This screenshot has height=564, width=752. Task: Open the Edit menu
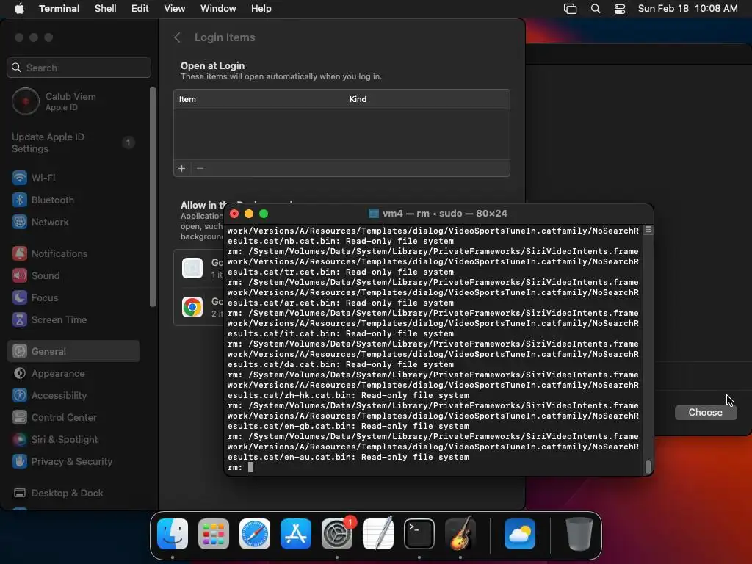pyautogui.click(x=140, y=9)
